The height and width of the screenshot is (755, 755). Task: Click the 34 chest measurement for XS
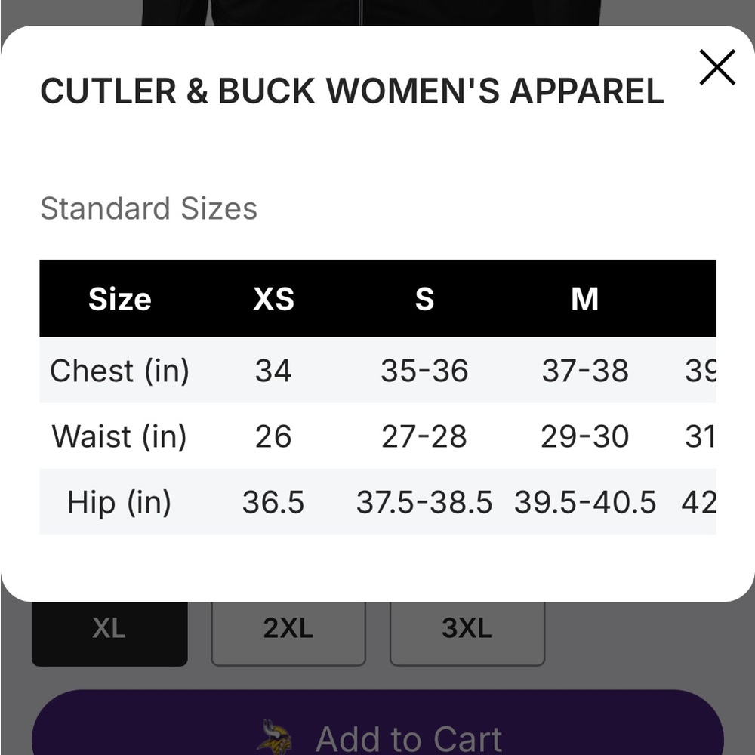273,370
